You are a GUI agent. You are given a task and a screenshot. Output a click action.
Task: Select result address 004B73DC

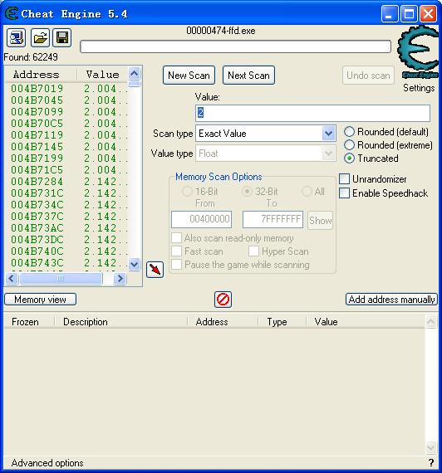pyautogui.click(x=37, y=240)
